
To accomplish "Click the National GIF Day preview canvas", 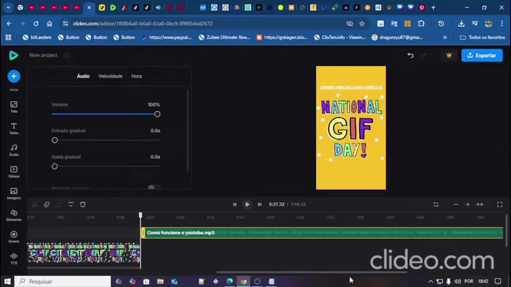I will [351, 128].
